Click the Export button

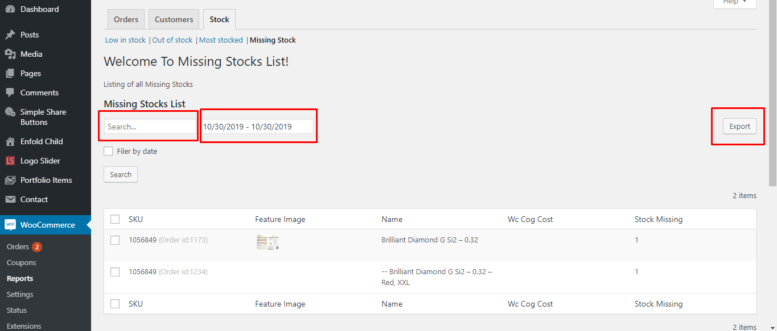[739, 127]
